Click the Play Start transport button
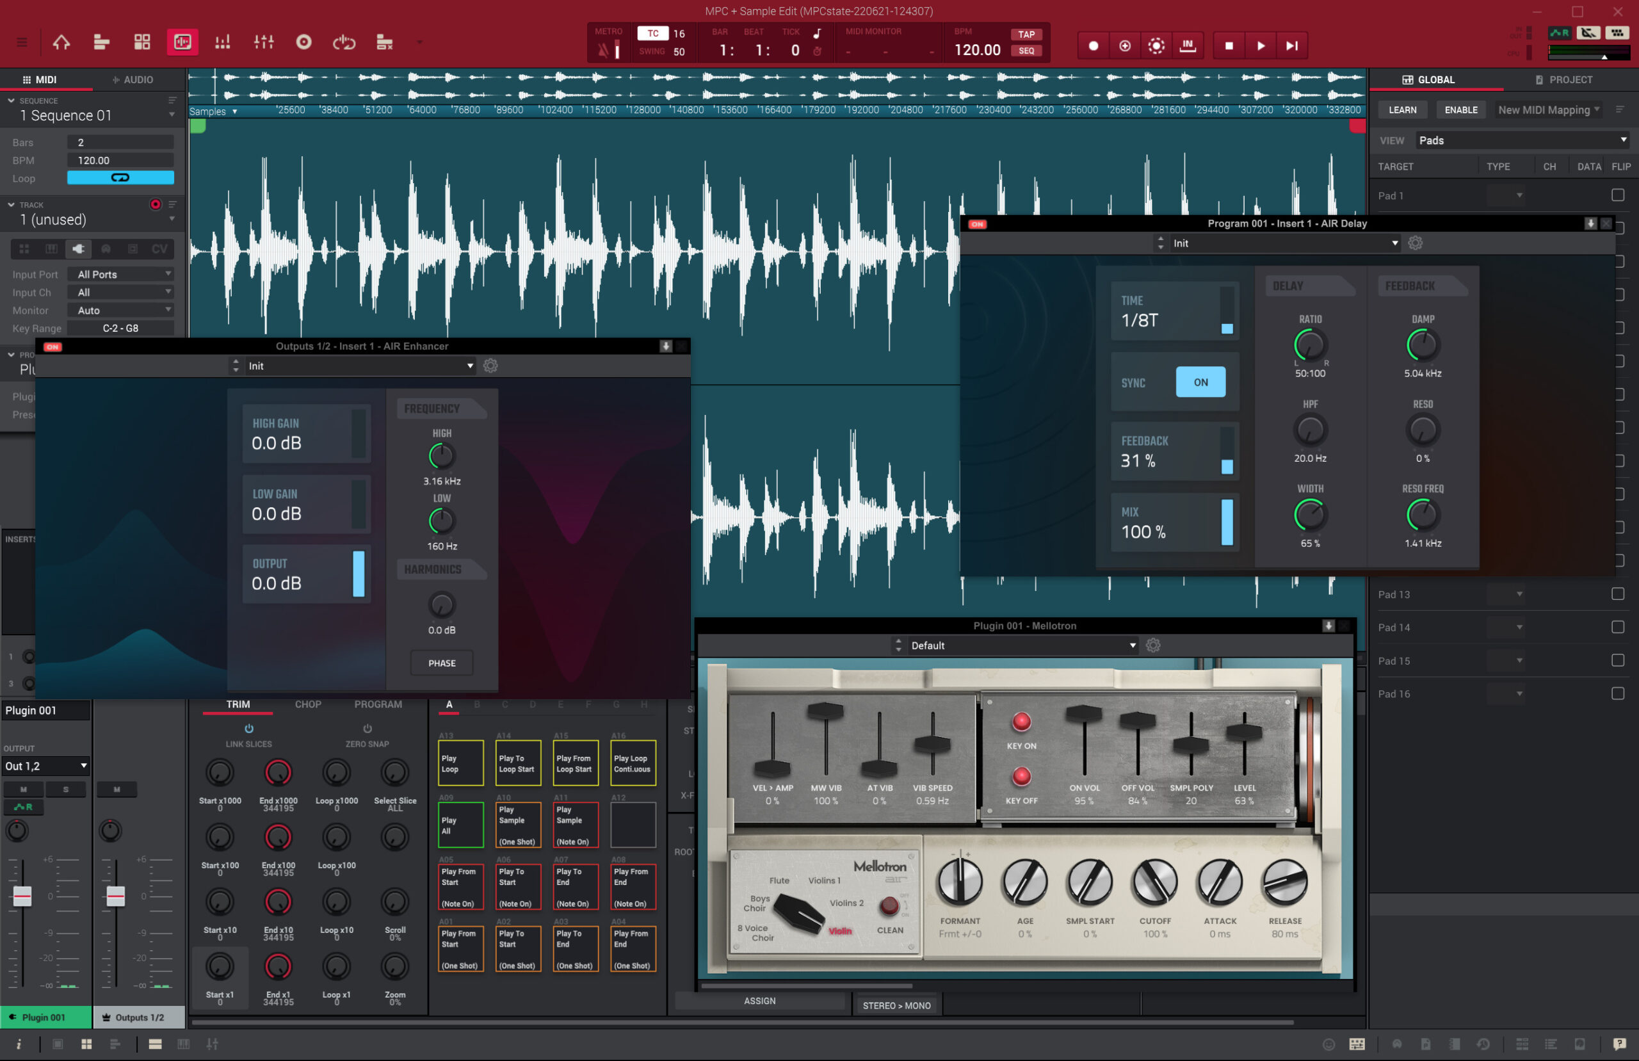Image resolution: width=1639 pixels, height=1061 pixels. pos(1292,46)
